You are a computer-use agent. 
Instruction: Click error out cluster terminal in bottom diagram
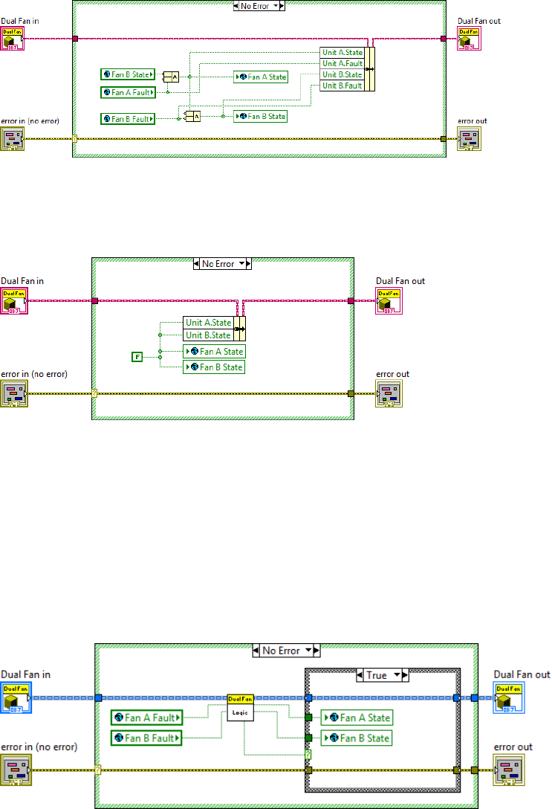[x=509, y=770]
